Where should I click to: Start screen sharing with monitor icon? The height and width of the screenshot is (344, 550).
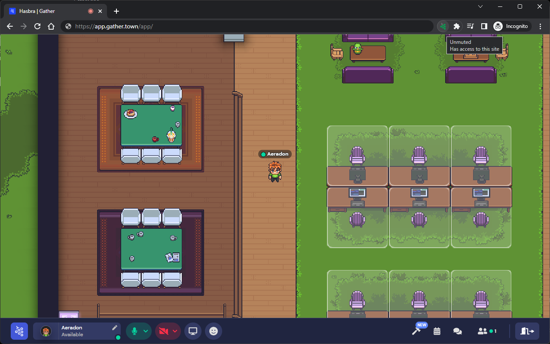point(193,331)
